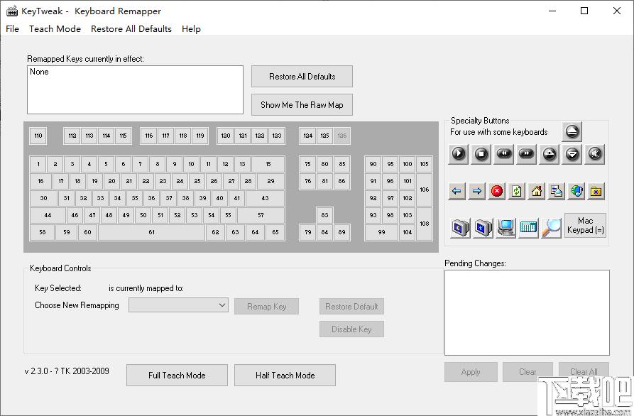
Task: Select keyboard key 126
Action: click(x=341, y=136)
